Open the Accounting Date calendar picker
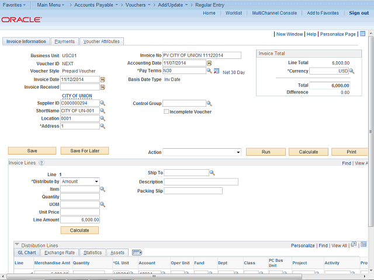 coord(209,63)
